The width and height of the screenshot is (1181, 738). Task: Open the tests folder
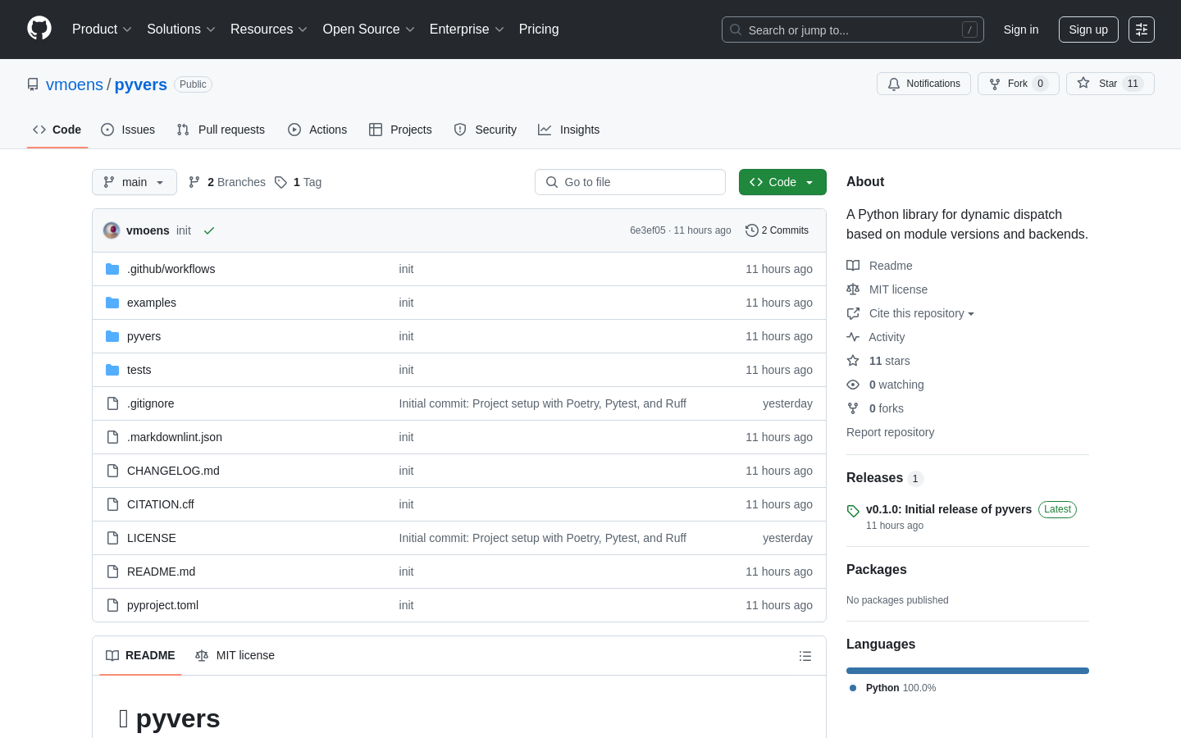coord(139,370)
